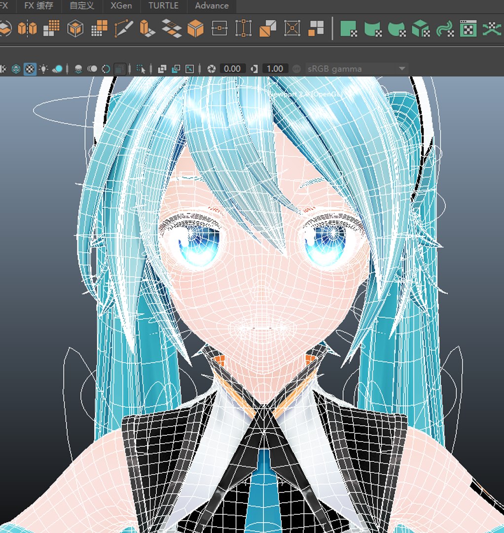Screen dimensions: 504x533
Task: Open the Advance shelf tab
Action: 212,6
